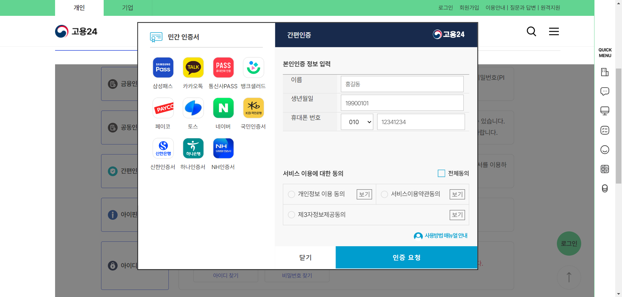The image size is (622, 297).
Task: Click 회원가입 link in top bar
Action: [469, 8]
